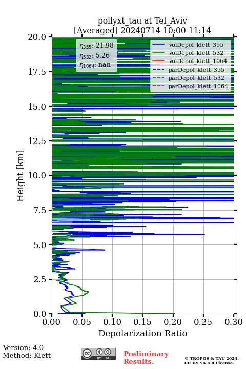Click the red volDepol_klett_1064 legend line
The image size is (246, 369).
158,61
